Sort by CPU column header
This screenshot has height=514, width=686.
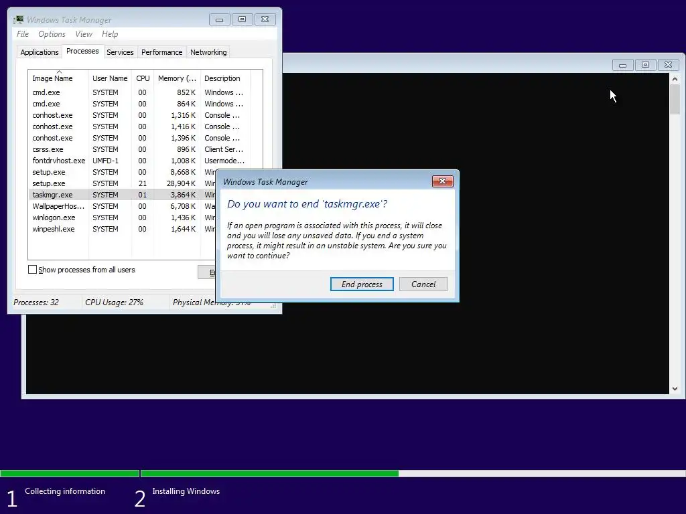coord(143,78)
